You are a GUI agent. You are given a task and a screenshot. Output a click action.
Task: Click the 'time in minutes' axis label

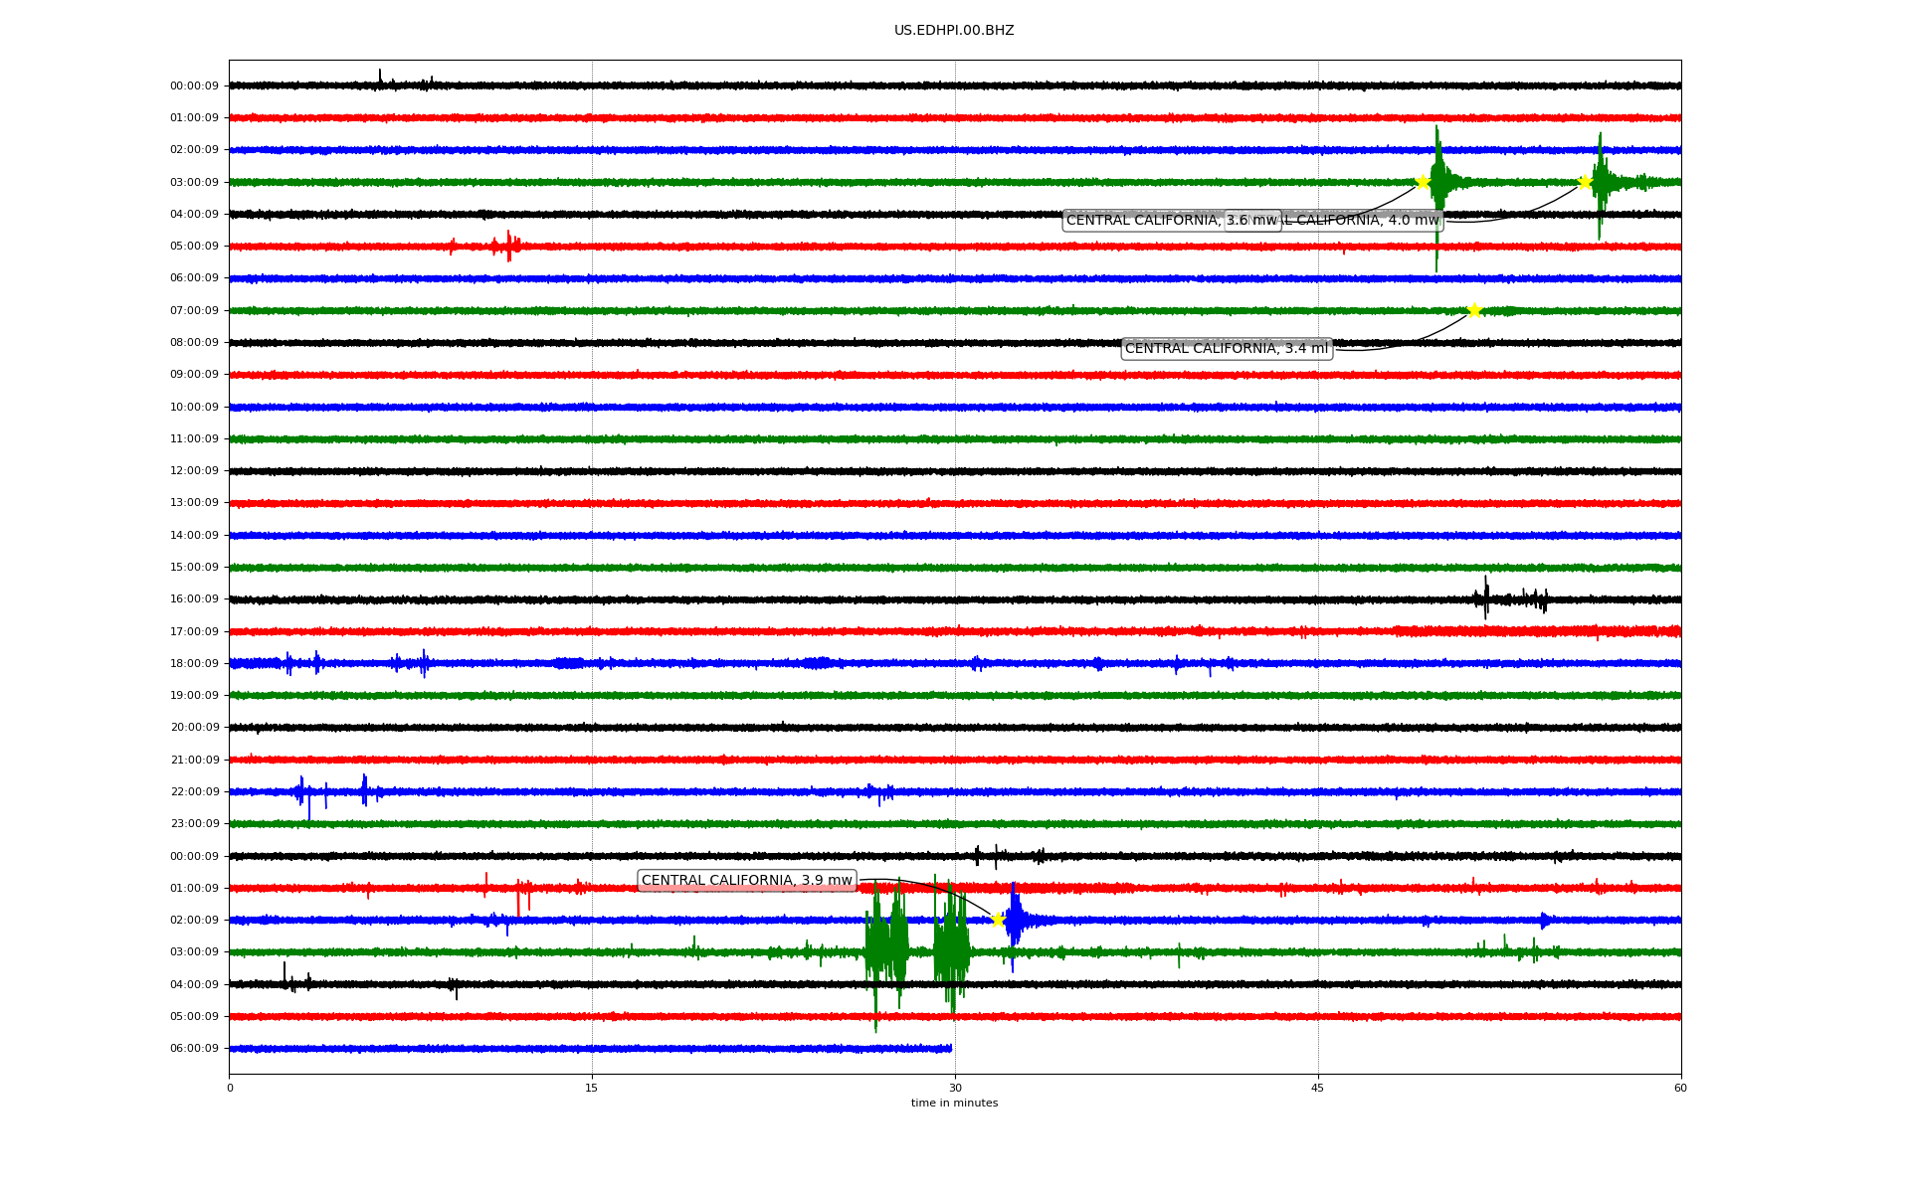tap(954, 1104)
